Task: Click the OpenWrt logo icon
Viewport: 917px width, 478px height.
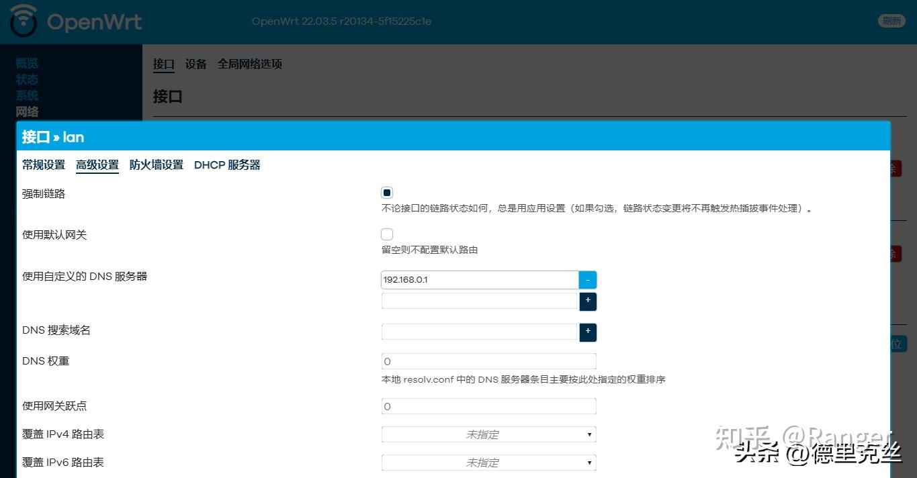Action: [22, 21]
